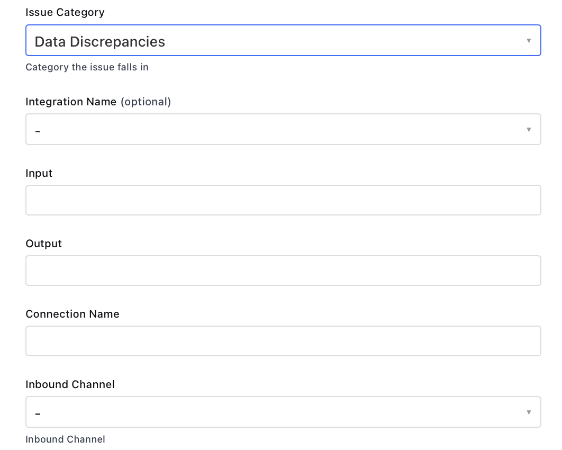Focus the Connection Name text box

pyautogui.click(x=283, y=340)
